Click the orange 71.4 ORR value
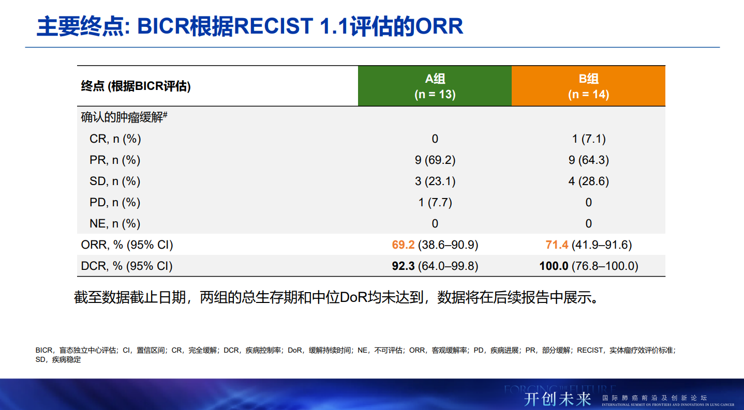Screen dimensions: 744x410 pyautogui.click(x=556, y=245)
